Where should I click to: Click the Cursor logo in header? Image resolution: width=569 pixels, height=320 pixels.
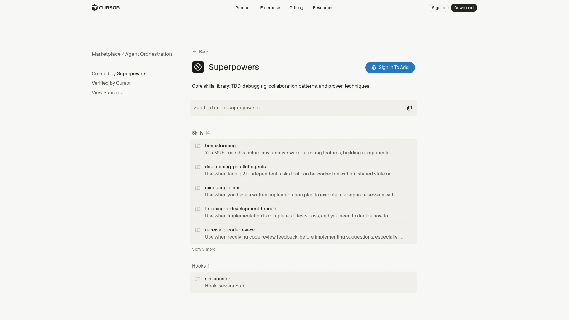tap(106, 8)
